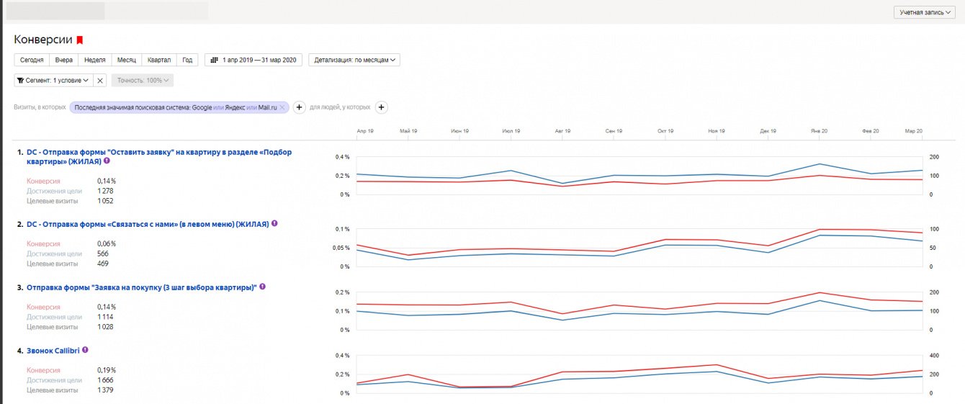
Task: Clear the segment with the X button
Action: click(x=100, y=81)
